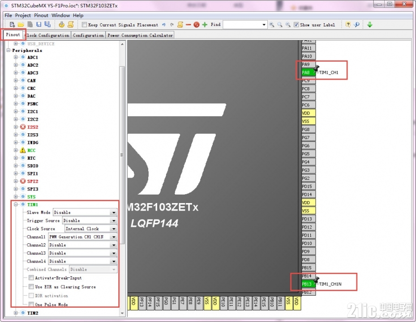Click the Save As double floppy disk icon
Screen dimensions: 416x322
point(47,25)
